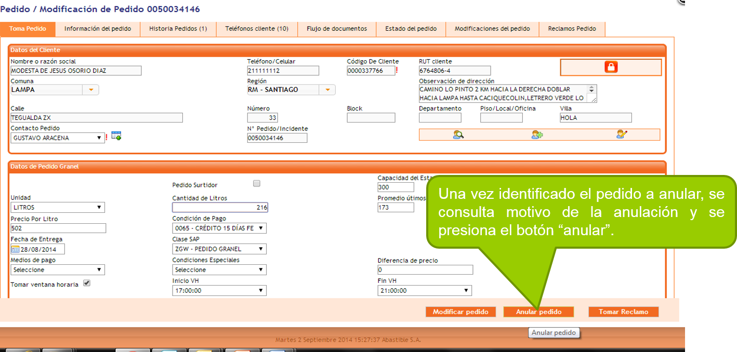Click the RUT cliente field
Screen dimensions: 737x352
(x=455, y=71)
